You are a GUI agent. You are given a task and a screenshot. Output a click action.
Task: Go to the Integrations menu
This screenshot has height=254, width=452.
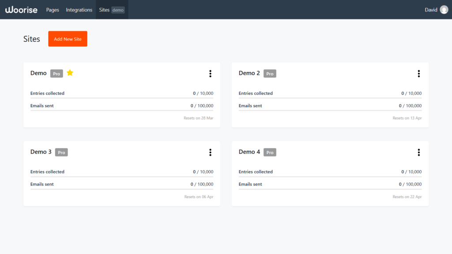[x=79, y=10]
